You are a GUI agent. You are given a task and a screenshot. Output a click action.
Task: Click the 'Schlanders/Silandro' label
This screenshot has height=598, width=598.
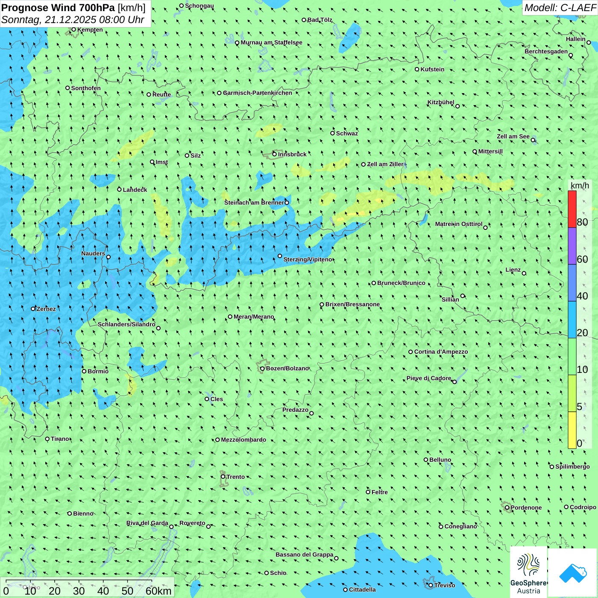coord(126,324)
